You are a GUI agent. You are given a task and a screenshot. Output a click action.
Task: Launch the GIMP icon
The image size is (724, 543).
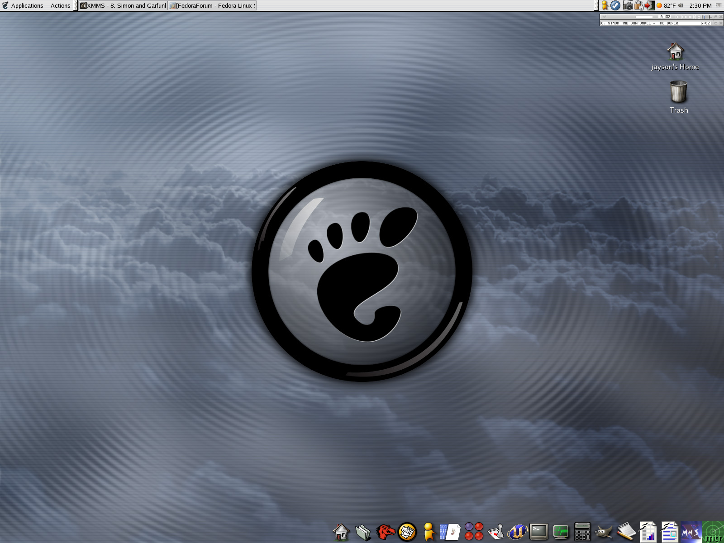pyautogui.click(x=604, y=532)
